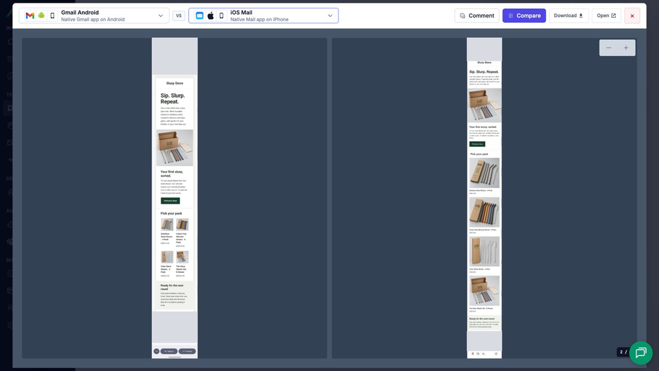Click the phone icon beside Gmail Android

53,16
